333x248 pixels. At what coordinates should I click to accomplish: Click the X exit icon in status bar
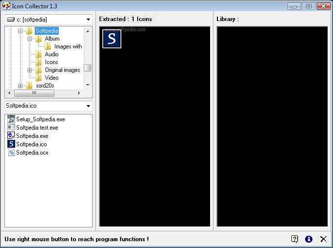(323, 239)
